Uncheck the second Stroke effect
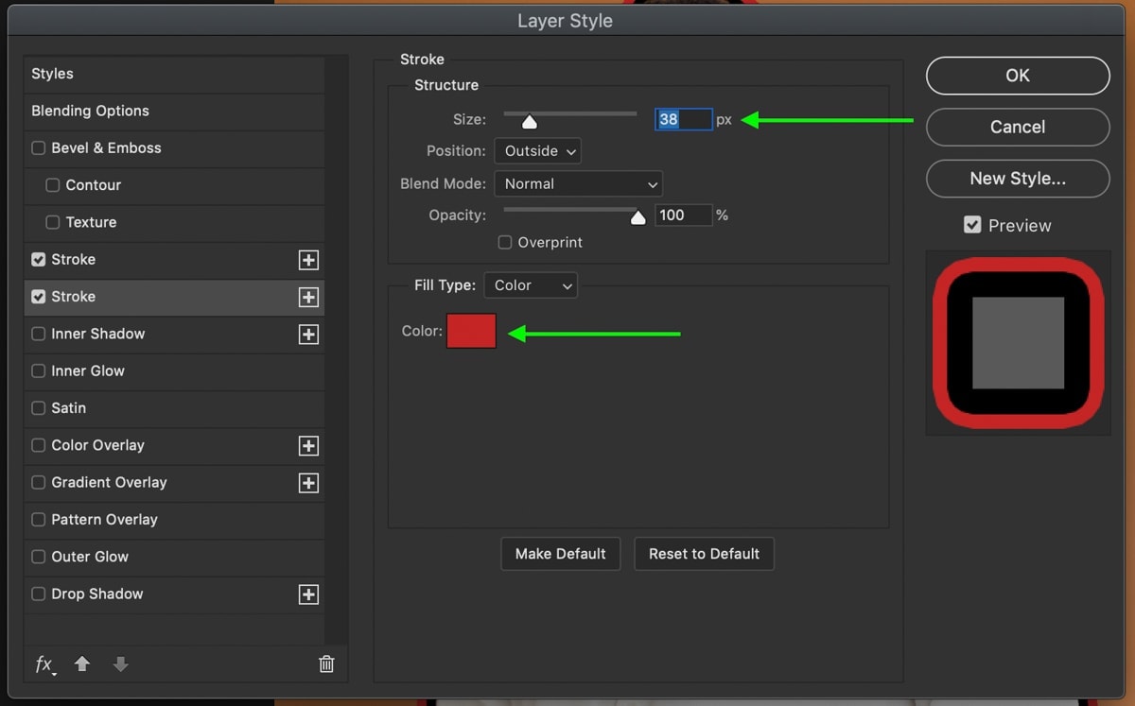The image size is (1135, 706). tap(38, 297)
